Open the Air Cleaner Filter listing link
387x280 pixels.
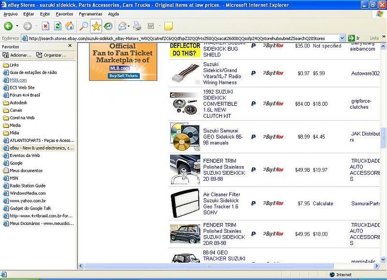[x=222, y=203]
